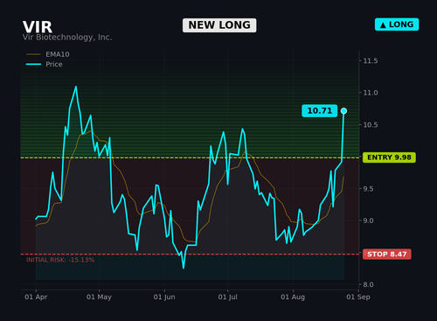Click the NEW LONG badge
This screenshot has height=321, width=437.
tap(219, 25)
